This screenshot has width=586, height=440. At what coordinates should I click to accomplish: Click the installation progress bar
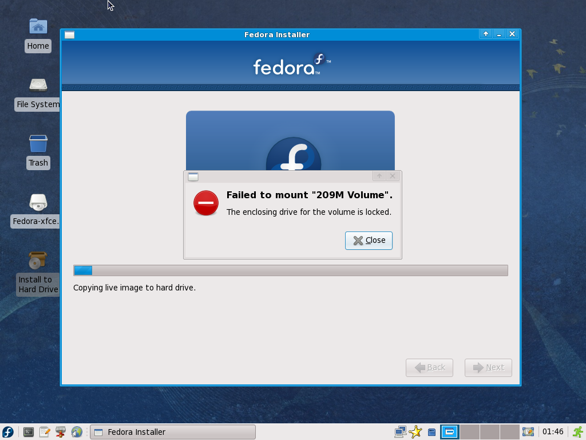pyautogui.click(x=291, y=270)
